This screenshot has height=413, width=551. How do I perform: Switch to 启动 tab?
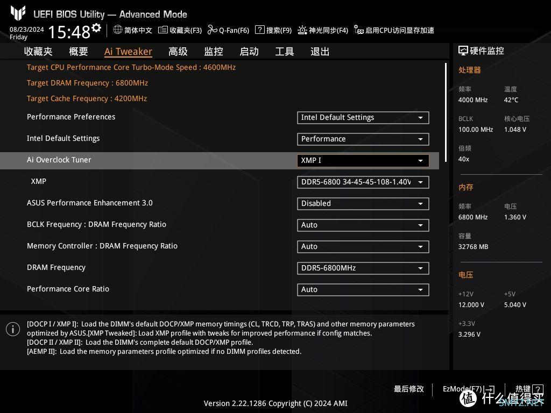click(x=249, y=52)
